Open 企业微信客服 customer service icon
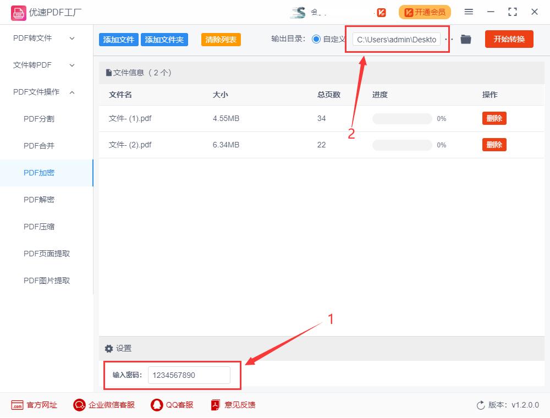This screenshot has width=550, height=418. click(79, 405)
